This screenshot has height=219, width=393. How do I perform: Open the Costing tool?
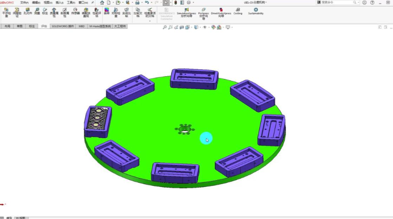click(x=238, y=11)
